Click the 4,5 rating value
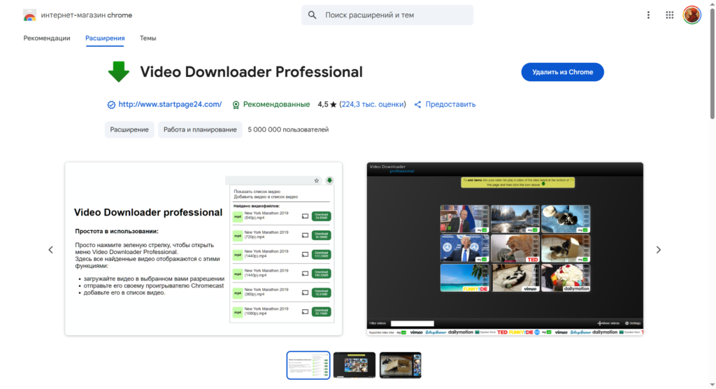Image resolution: width=716 pixels, height=389 pixels. pyautogui.click(x=323, y=104)
